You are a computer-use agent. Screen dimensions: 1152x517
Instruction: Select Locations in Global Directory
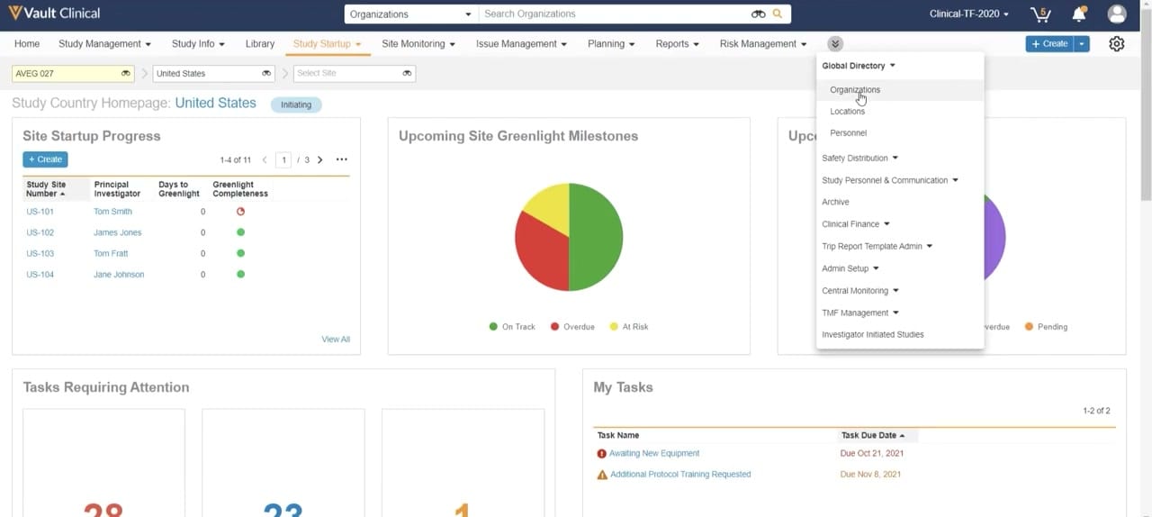point(847,112)
